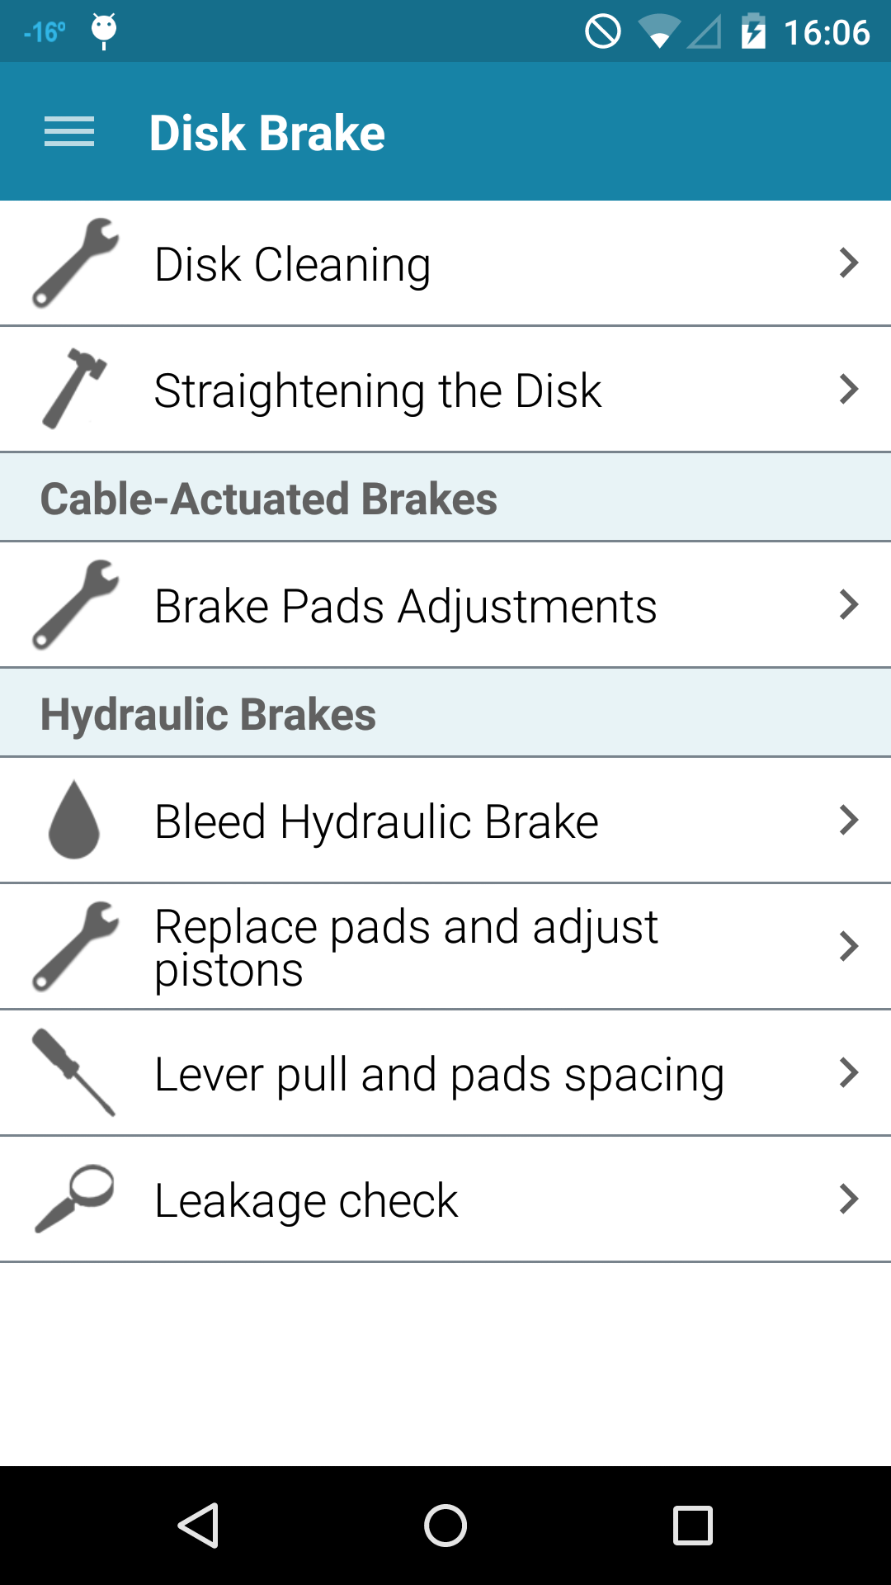Click the water drop icon for Bleed Hydraulic Brake
Image resolution: width=891 pixels, height=1585 pixels.
pyautogui.click(x=74, y=820)
